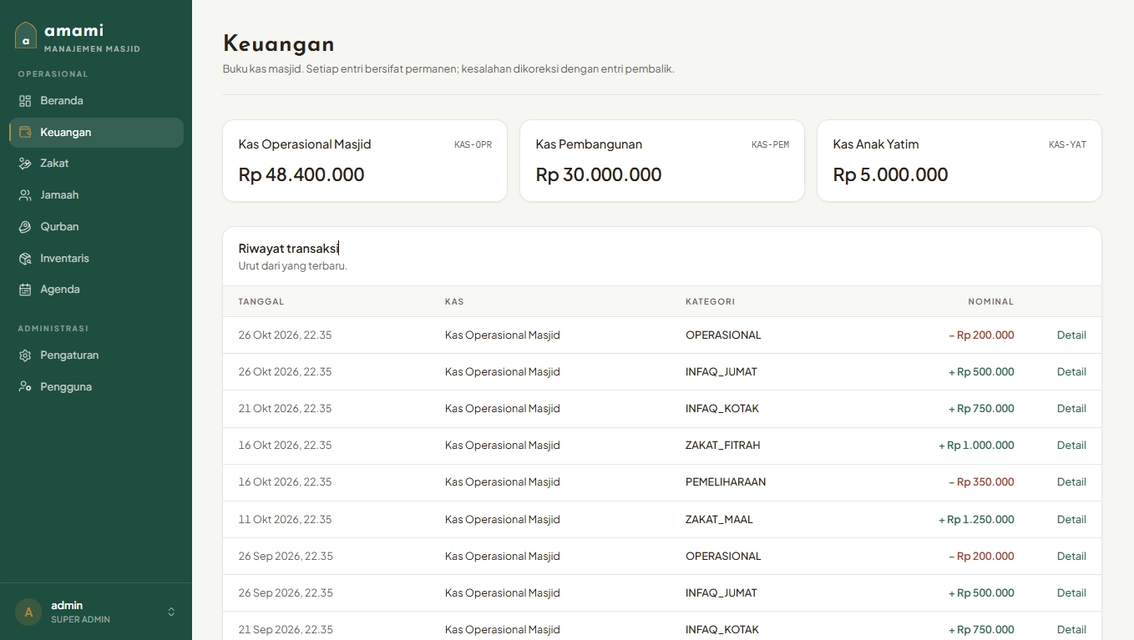Click the KAS-OPR code label
The image size is (1134, 640).
coord(473,145)
